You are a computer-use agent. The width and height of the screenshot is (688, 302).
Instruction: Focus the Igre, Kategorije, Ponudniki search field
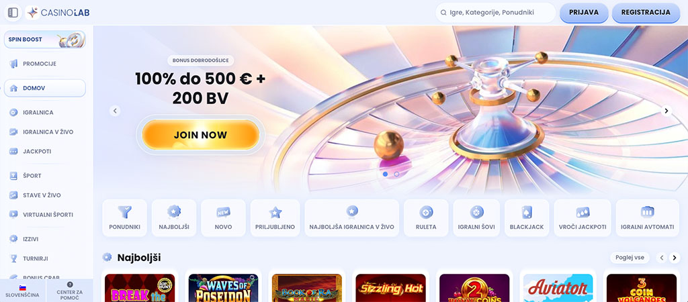tap(496, 13)
